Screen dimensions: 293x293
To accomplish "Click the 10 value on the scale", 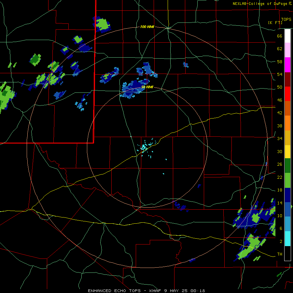I will 280,216.
